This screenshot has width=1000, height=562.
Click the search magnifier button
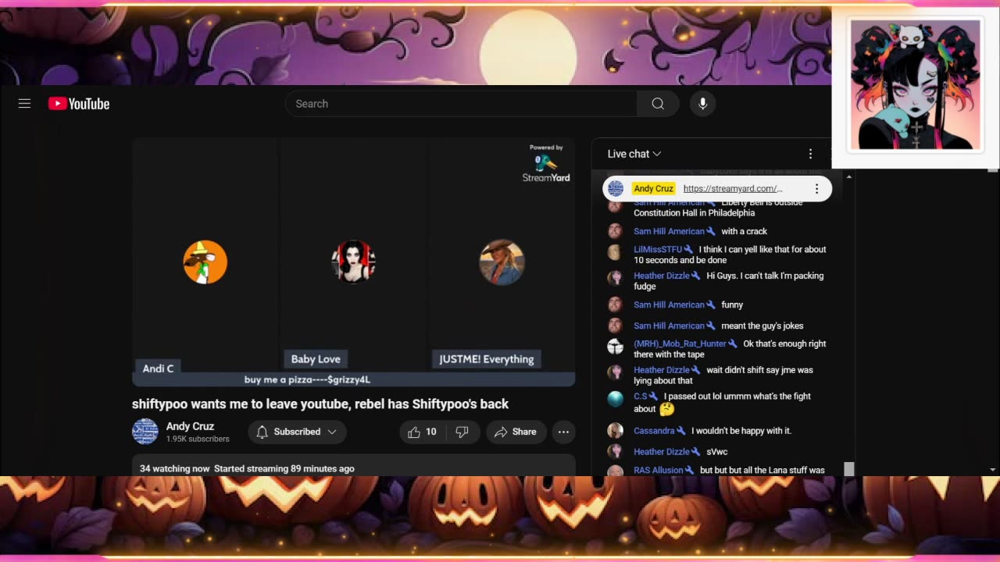658,104
